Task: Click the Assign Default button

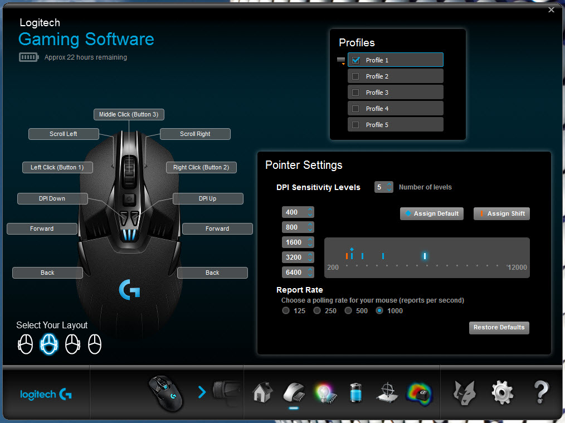Action: [x=432, y=213]
